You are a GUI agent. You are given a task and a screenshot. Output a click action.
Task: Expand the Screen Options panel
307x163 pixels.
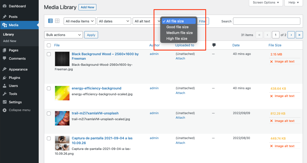click(x=266, y=3)
